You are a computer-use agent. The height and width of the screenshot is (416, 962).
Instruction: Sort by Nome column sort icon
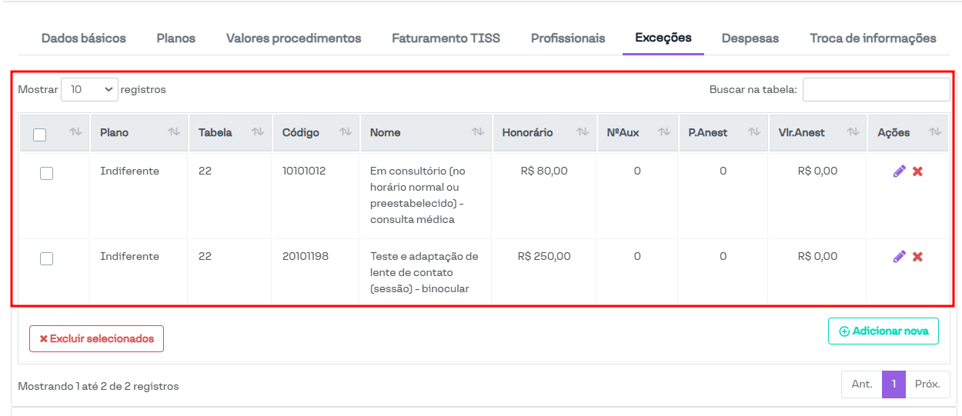(x=477, y=132)
